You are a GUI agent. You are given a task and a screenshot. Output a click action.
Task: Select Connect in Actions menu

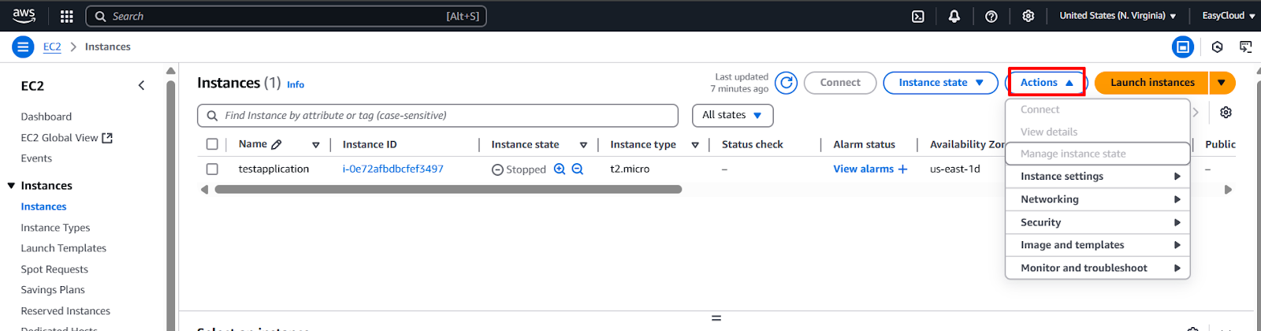coord(1097,110)
